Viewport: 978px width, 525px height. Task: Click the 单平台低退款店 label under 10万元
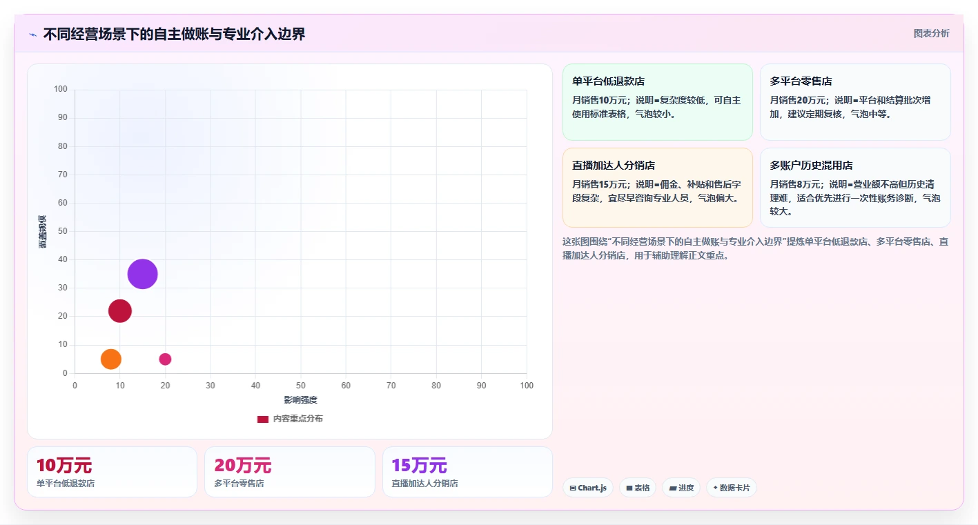(66, 484)
